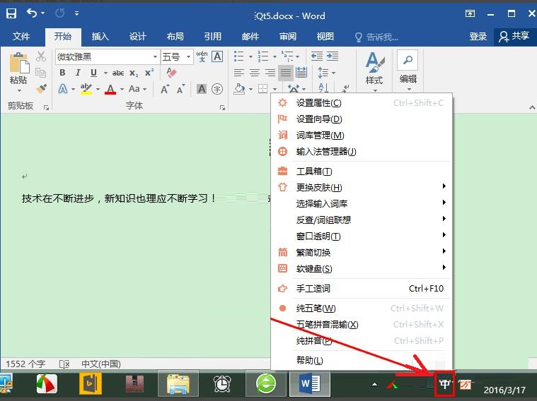
Task: Align paragraph text left
Action: point(239,73)
